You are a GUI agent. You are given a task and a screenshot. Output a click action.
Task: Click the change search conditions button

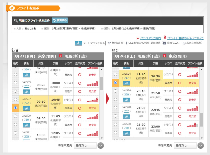[x=60, y=20]
